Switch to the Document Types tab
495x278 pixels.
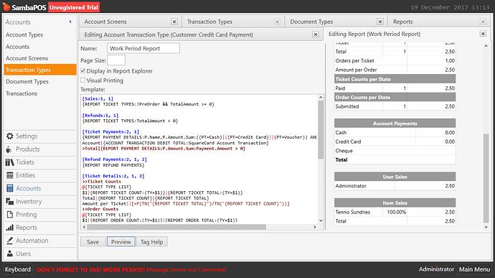pyautogui.click(x=311, y=22)
